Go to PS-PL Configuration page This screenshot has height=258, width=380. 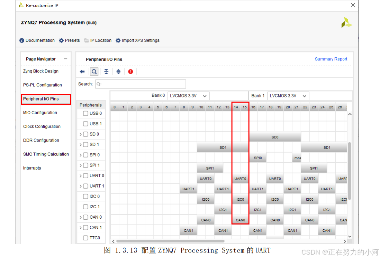click(x=43, y=85)
